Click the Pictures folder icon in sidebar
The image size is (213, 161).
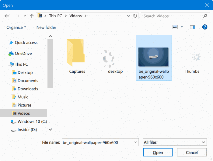pos(14,105)
